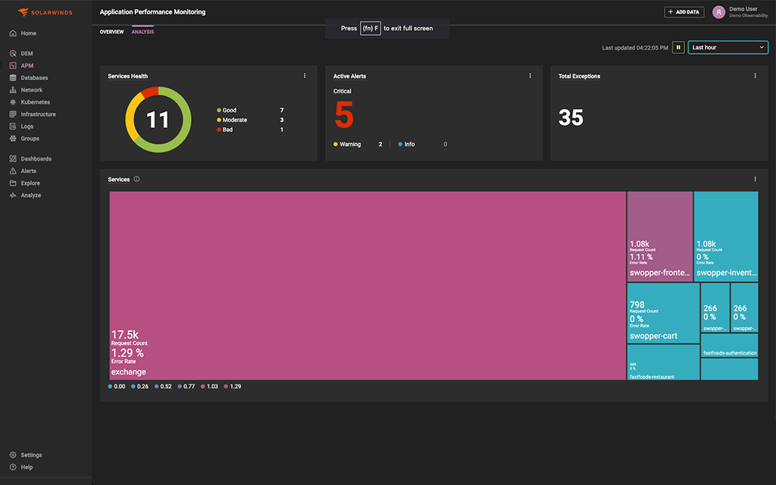
Task: Click the 1.29 legend color swatch
Action: click(x=225, y=386)
